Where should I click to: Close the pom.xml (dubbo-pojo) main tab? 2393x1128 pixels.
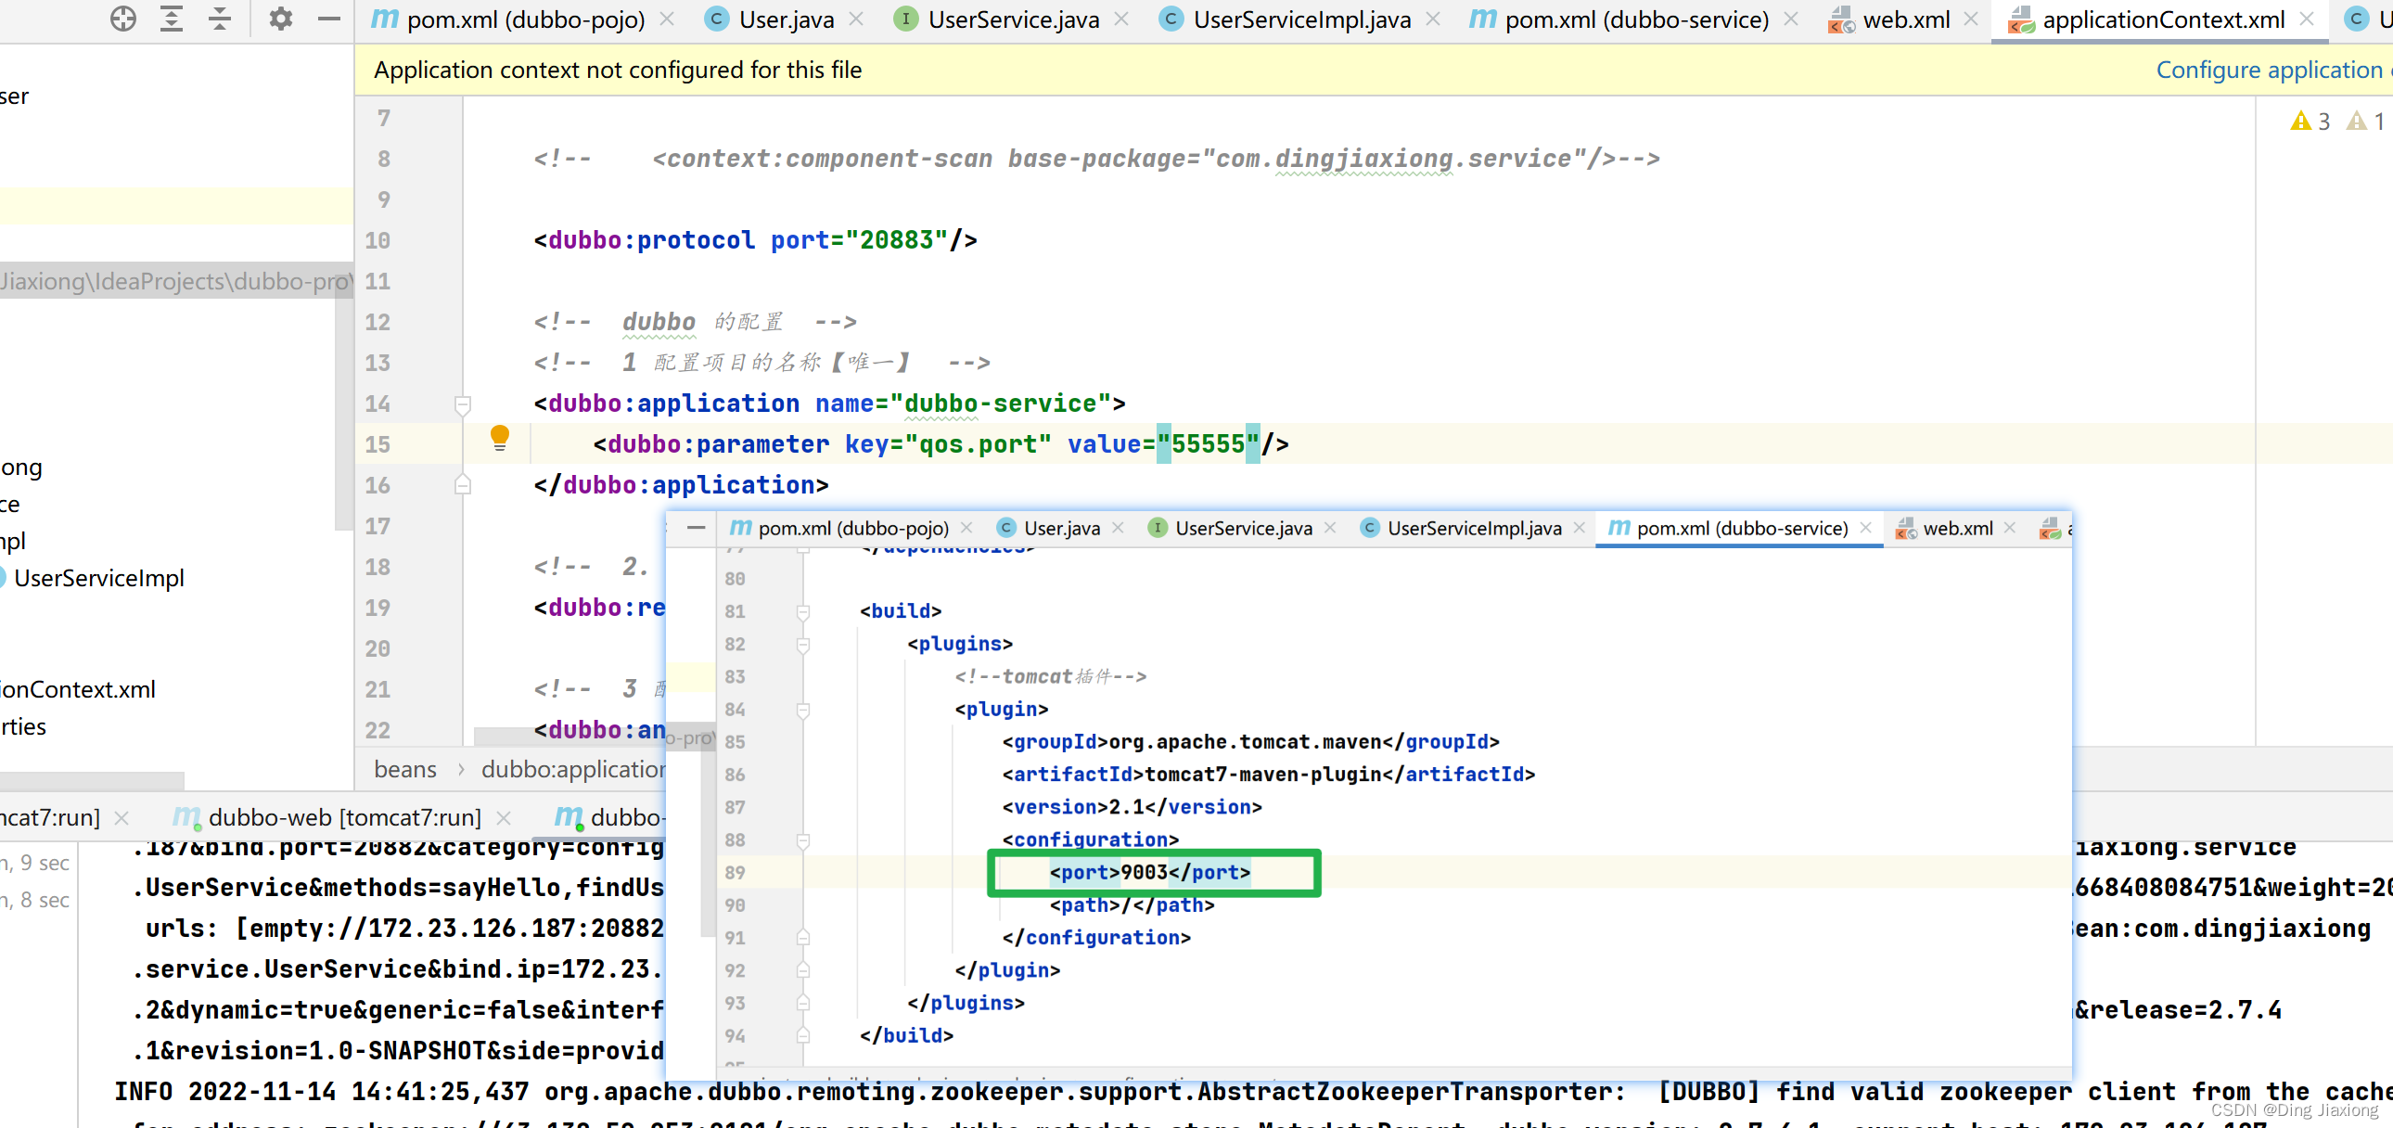pyautogui.click(x=667, y=19)
